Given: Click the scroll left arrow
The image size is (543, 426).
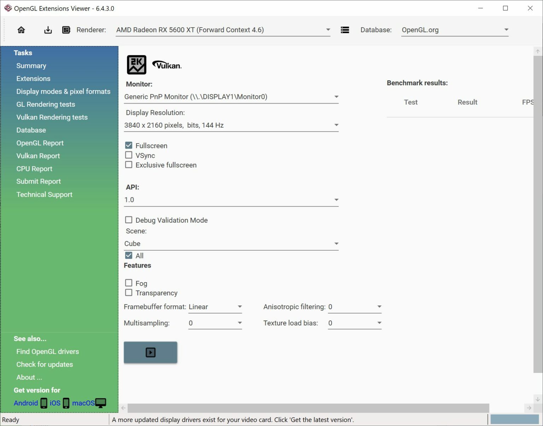Looking at the screenshot, I should (123, 408).
